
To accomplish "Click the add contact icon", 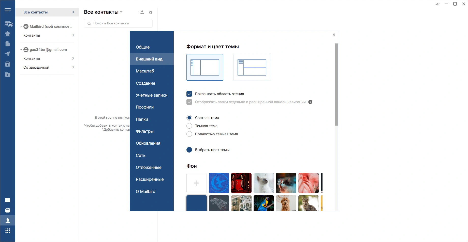I will [141, 12].
